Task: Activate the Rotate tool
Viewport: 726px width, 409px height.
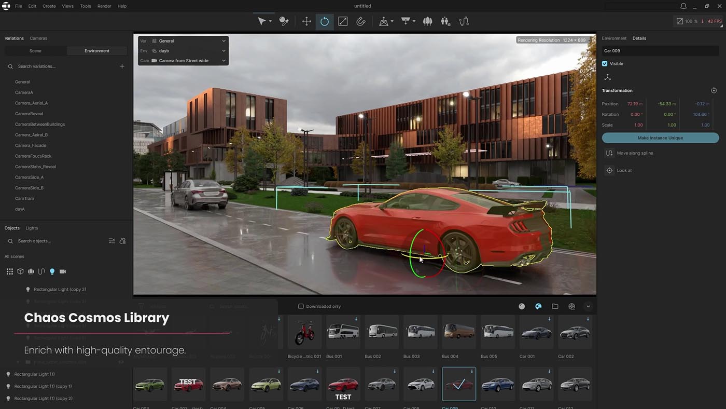Action: point(324,21)
